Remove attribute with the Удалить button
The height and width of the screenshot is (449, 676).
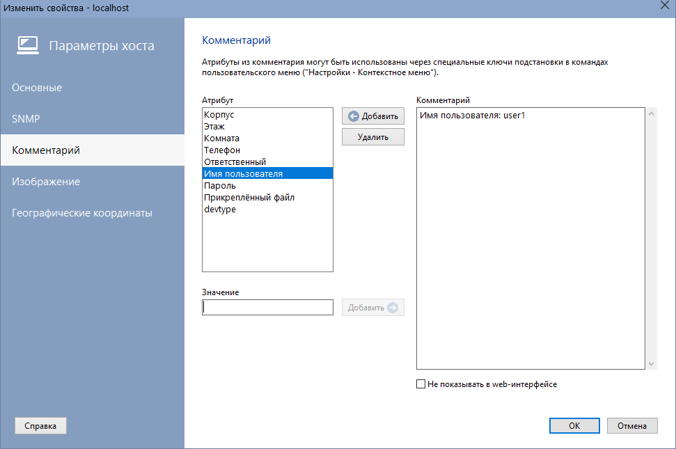tap(373, 137)
